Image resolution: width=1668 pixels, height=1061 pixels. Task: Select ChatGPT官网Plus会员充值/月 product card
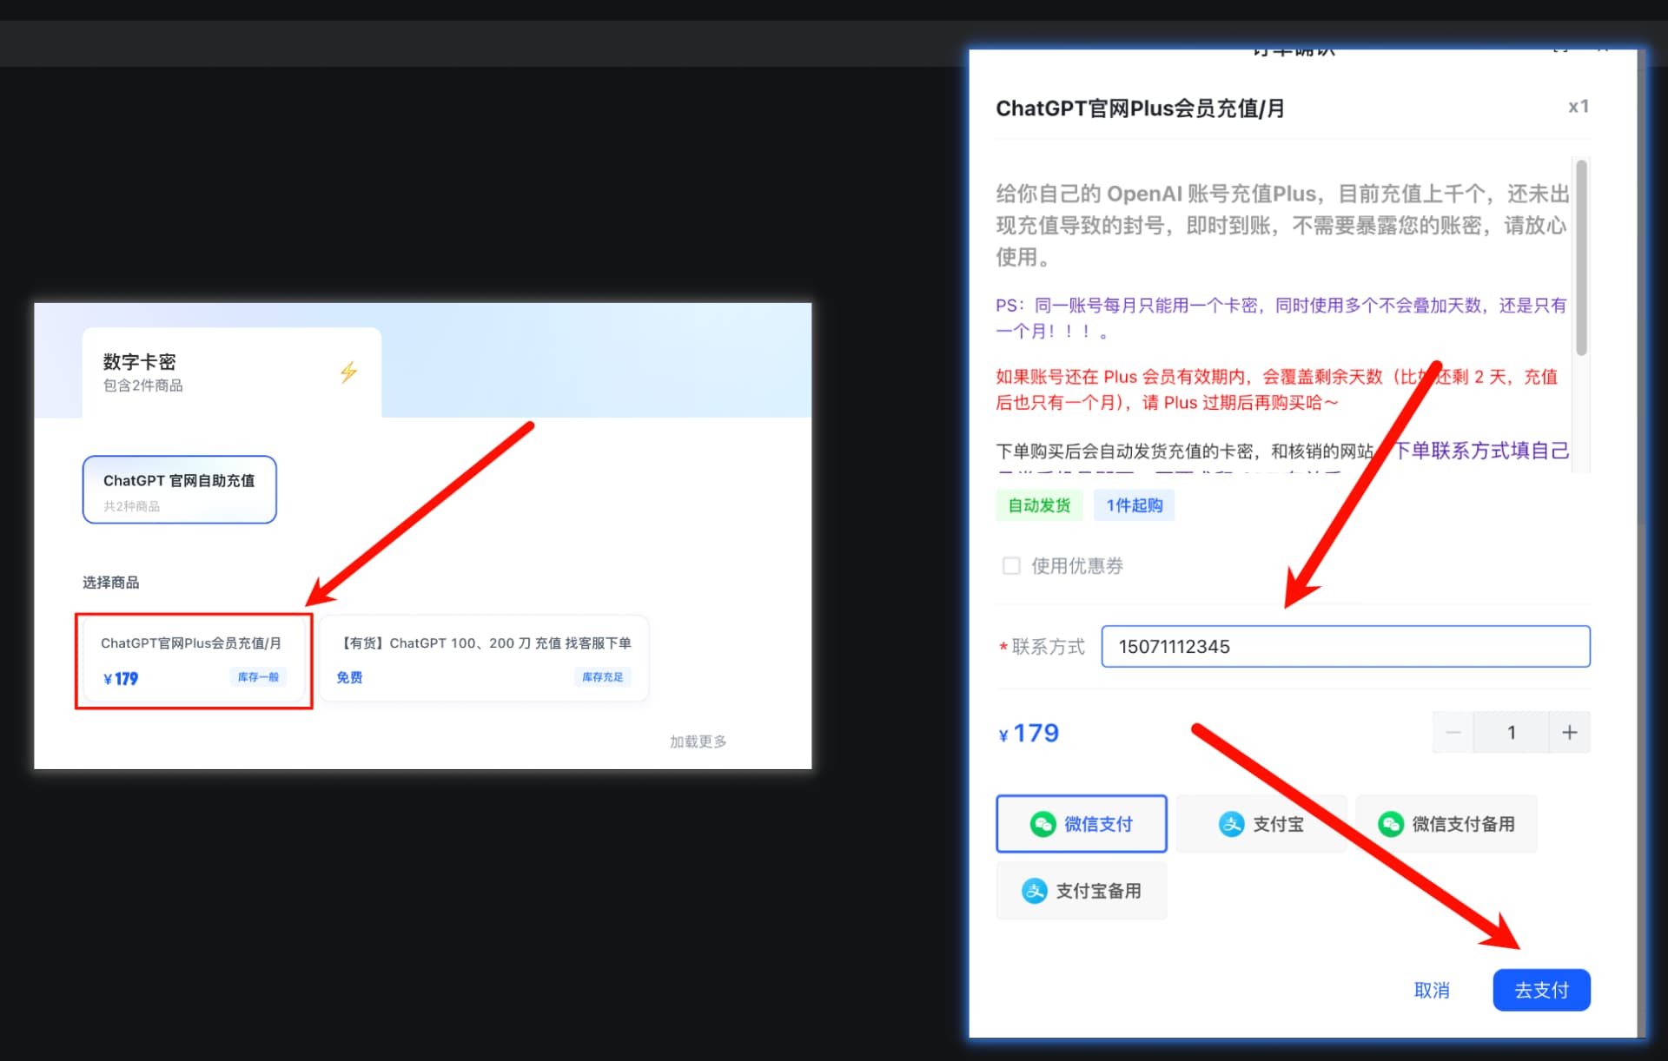194,661
